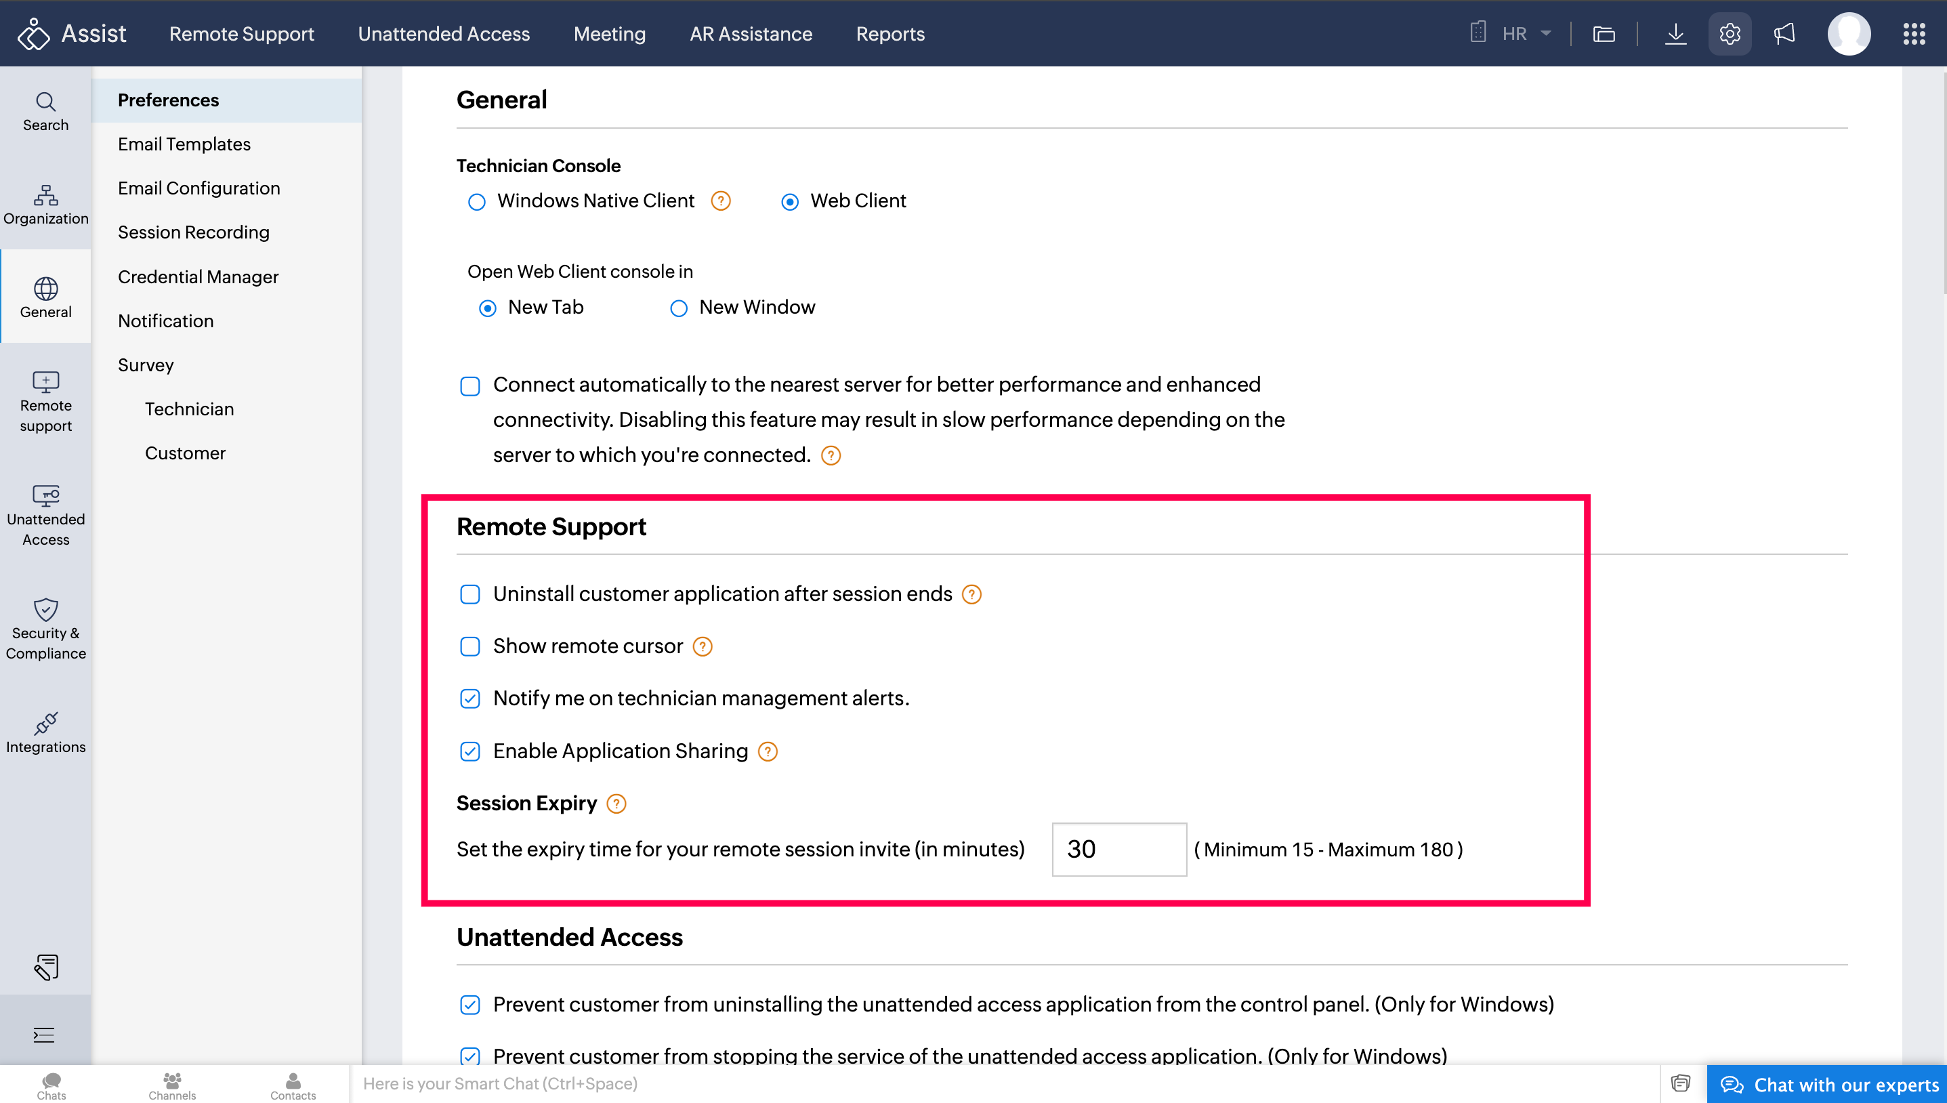This screenshot has height=1103, width=1947.
Task: Open the user profile avatar menu
Action: [1849, 33]
